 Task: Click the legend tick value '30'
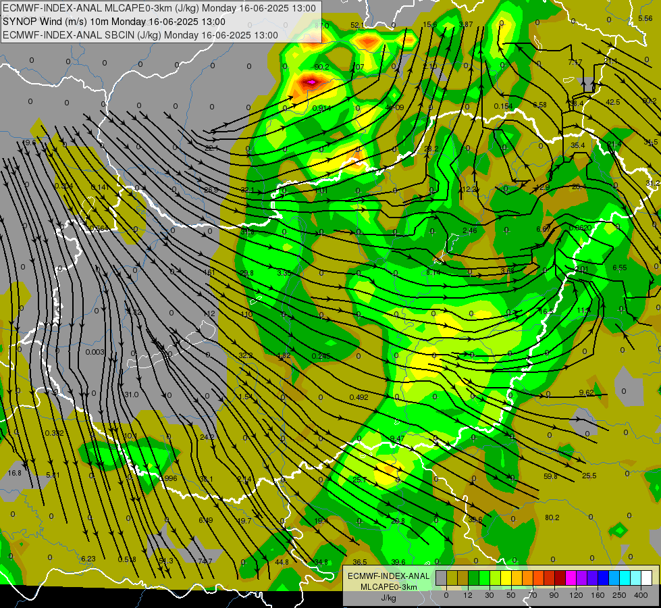(490, 595)
